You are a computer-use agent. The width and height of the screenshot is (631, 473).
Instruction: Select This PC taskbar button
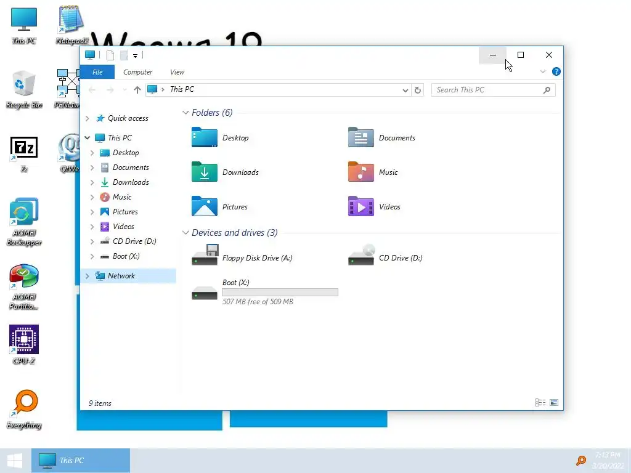[x=81, y=461]
